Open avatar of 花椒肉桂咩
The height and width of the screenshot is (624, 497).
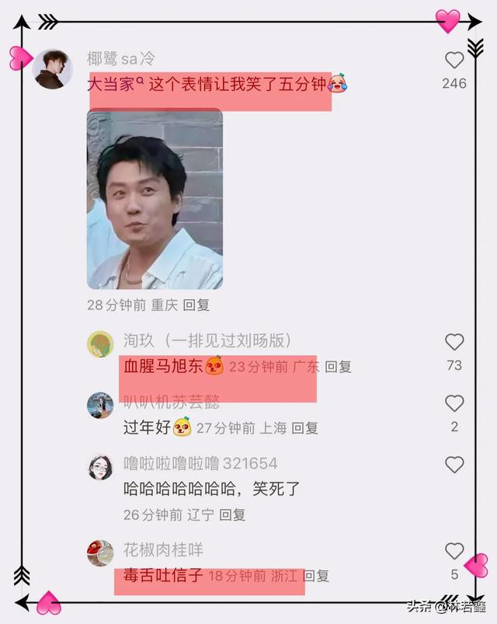coord(100,553)
